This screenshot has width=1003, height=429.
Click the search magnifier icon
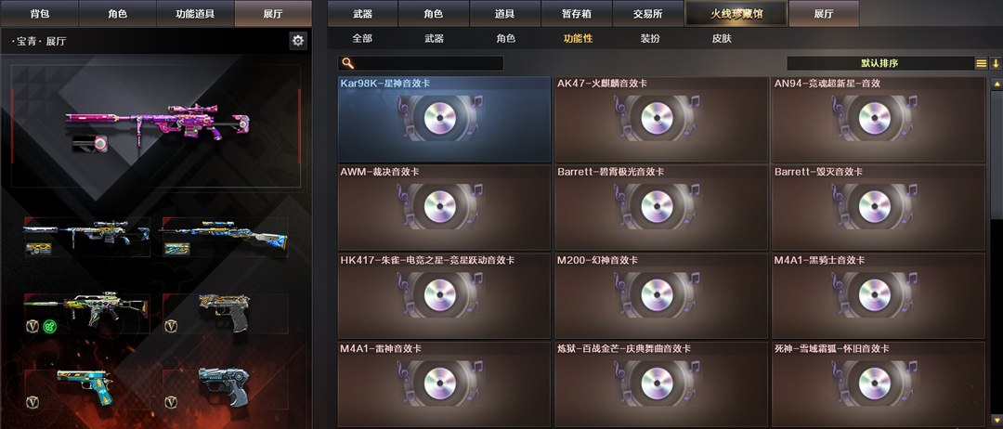(347, 63)
